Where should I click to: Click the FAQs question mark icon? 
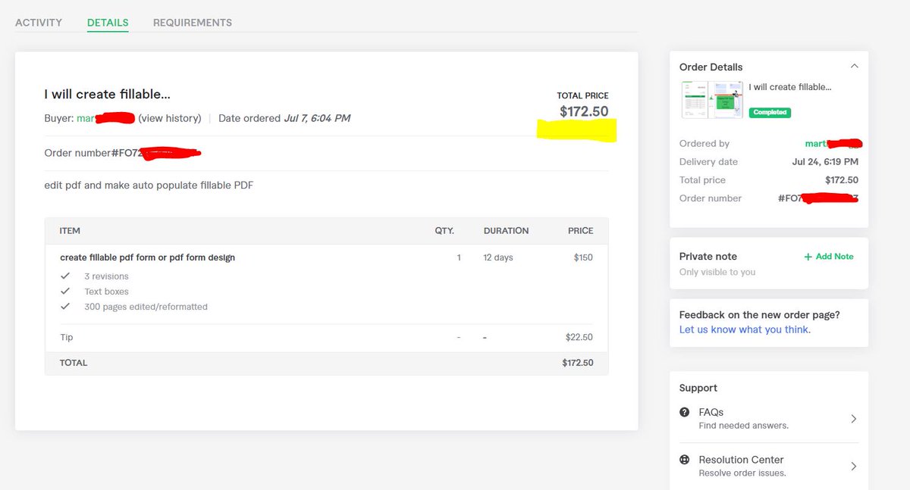point(685,412)
